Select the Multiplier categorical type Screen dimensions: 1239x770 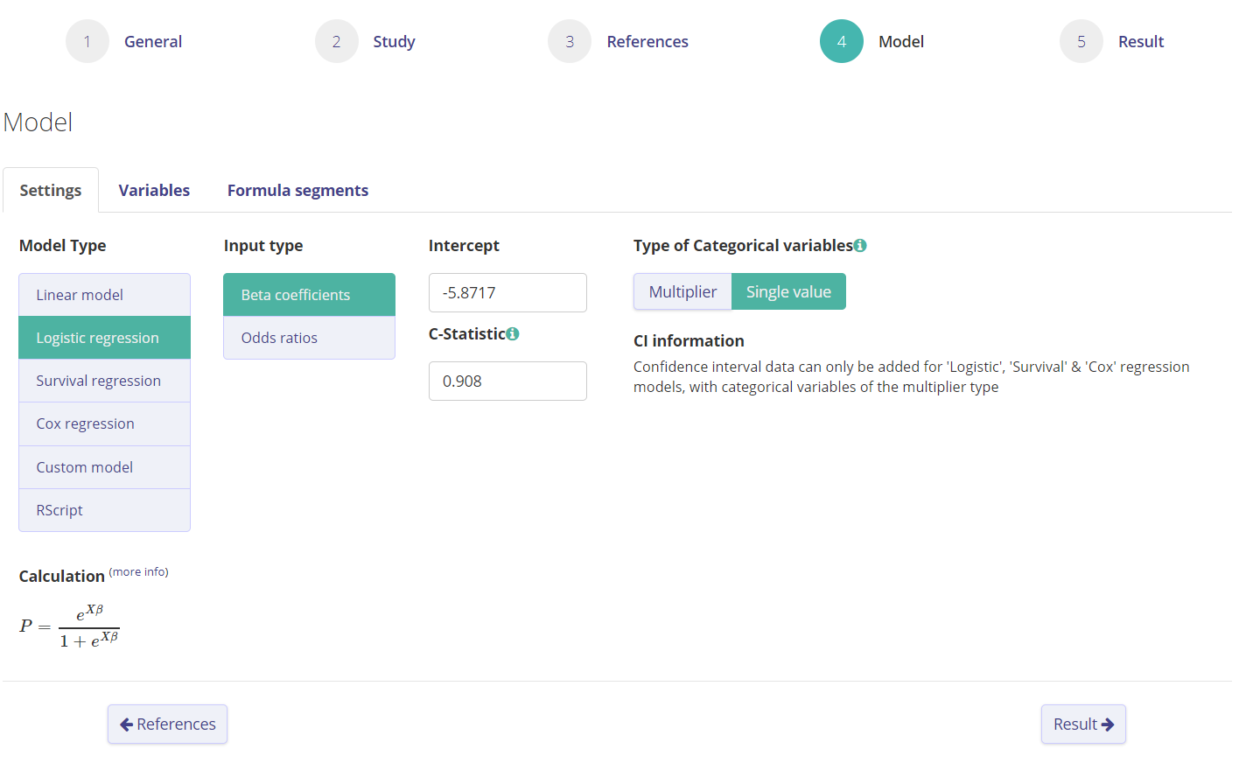682,291
